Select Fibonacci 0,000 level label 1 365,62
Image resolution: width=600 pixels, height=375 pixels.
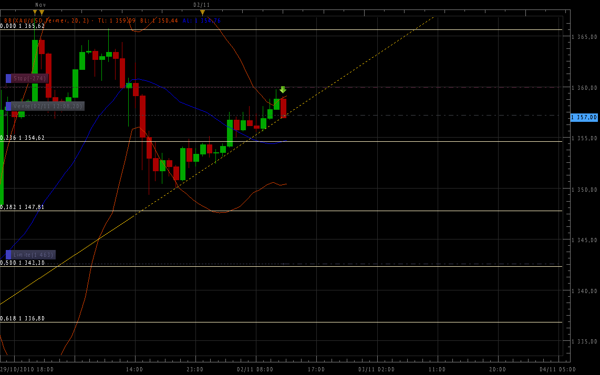(23, 26)
